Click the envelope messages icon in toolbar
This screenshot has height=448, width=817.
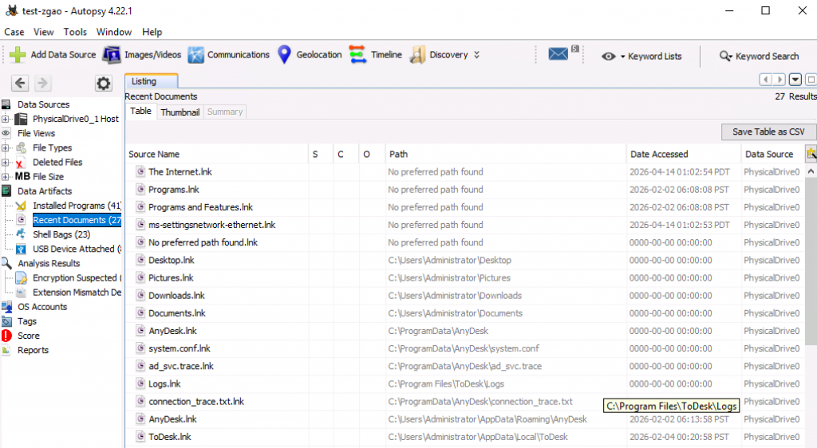[x=559, y=54]
